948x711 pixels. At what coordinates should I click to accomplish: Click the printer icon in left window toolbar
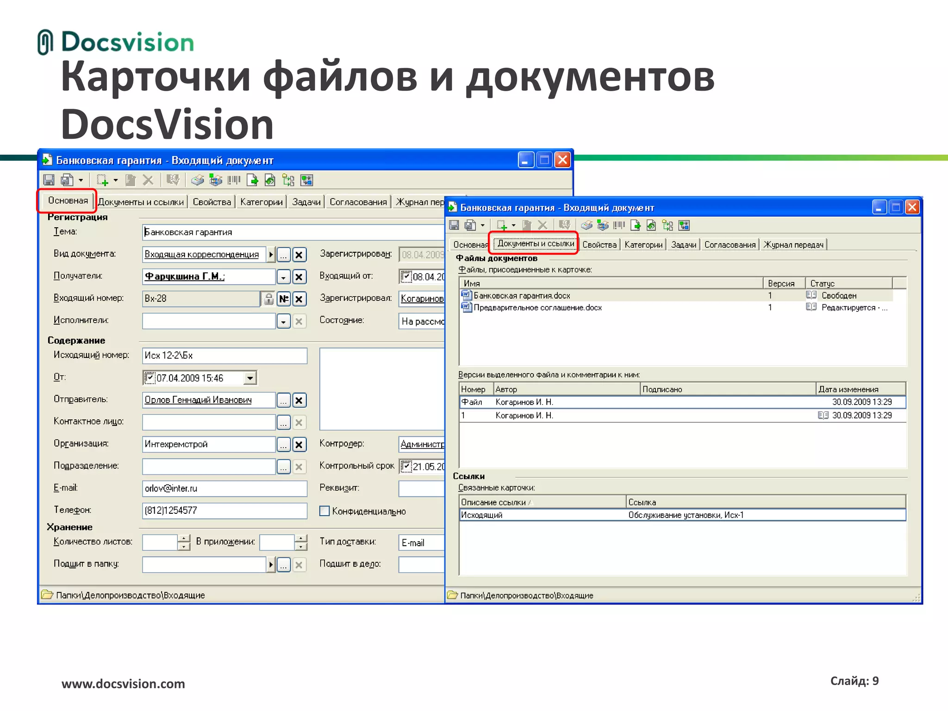198,180
